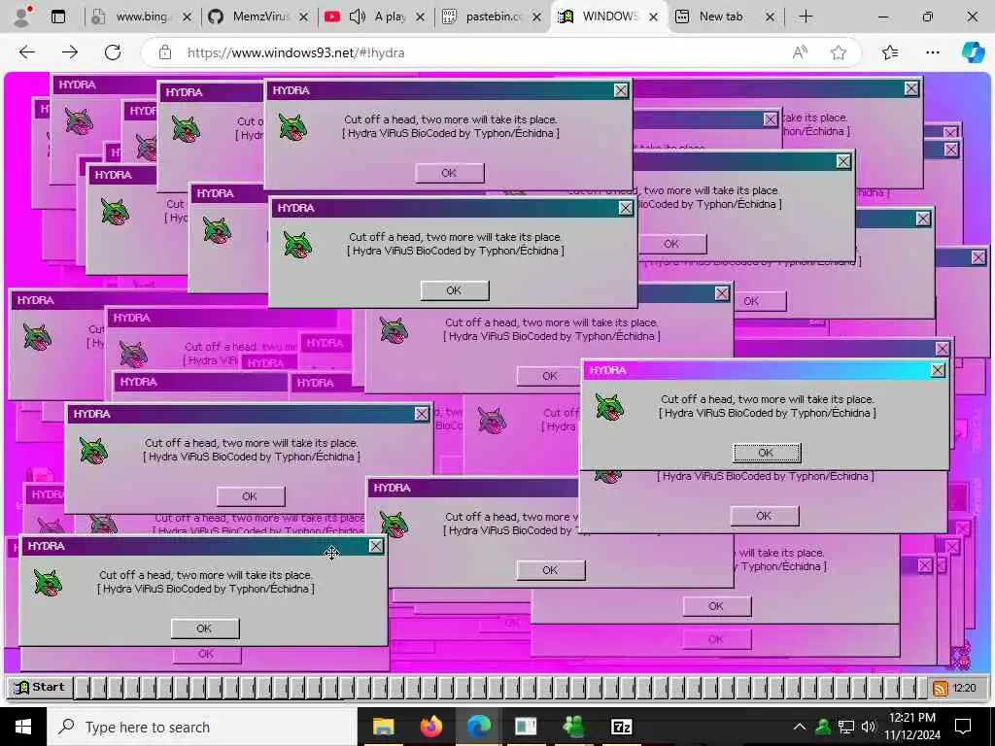Open the browser profile avatar
This screenshot has width=995, height=746.
pyautogui.click(x=22, y=17)
